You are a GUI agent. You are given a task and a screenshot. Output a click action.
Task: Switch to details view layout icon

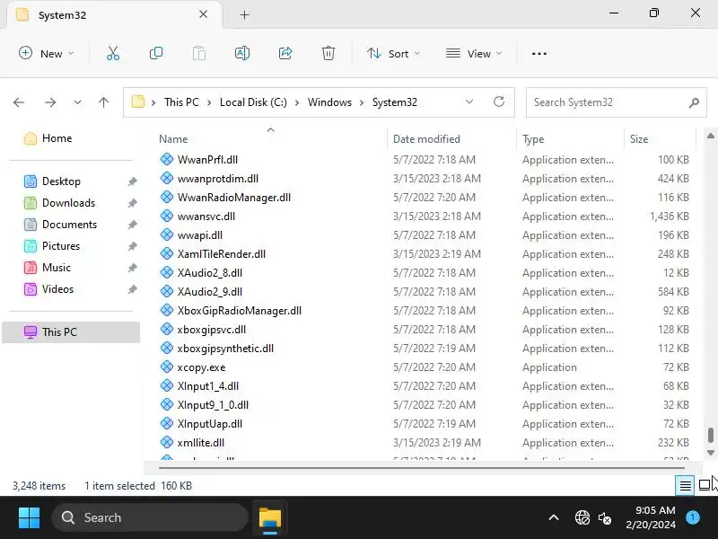[x=685, y=485]
